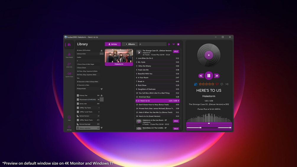Select track 8 Rock Show
Screen dimensions: 297x167
click(x=158, y=85)
